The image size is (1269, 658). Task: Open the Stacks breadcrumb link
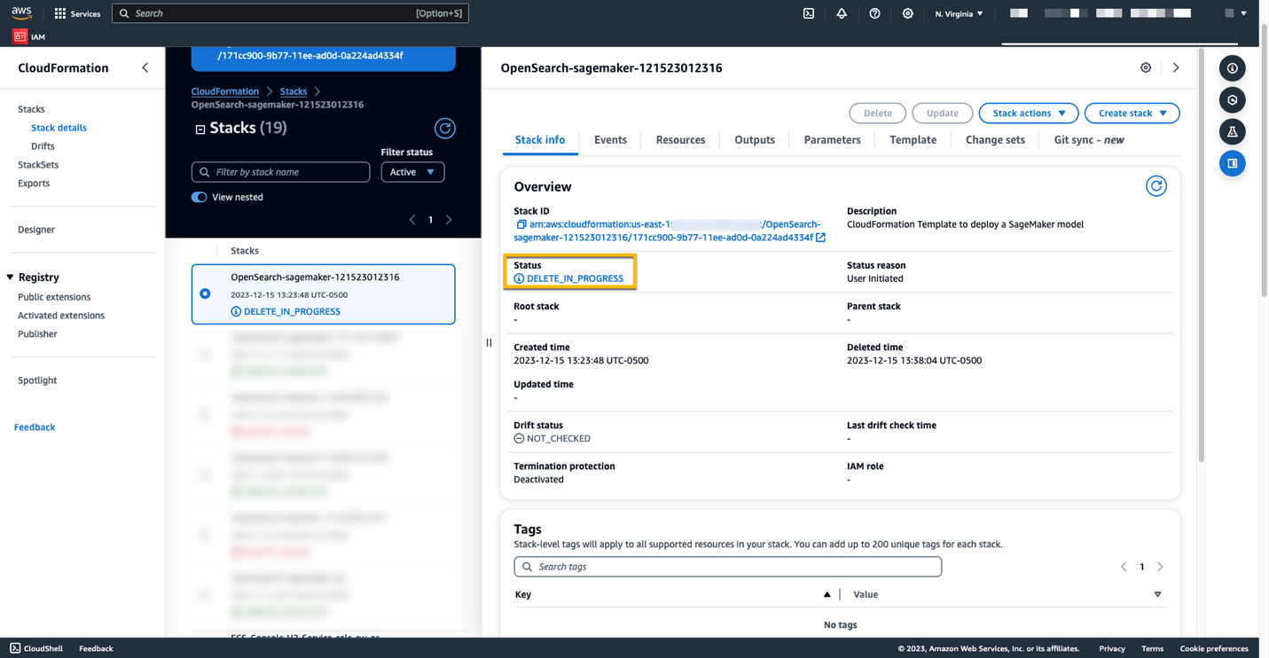coord(294,91)
